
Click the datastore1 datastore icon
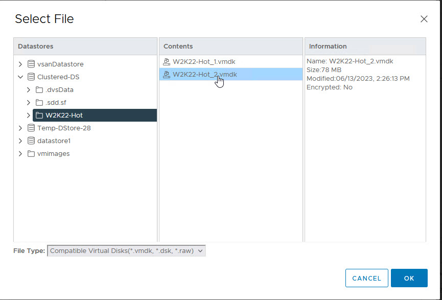(31, 141)
